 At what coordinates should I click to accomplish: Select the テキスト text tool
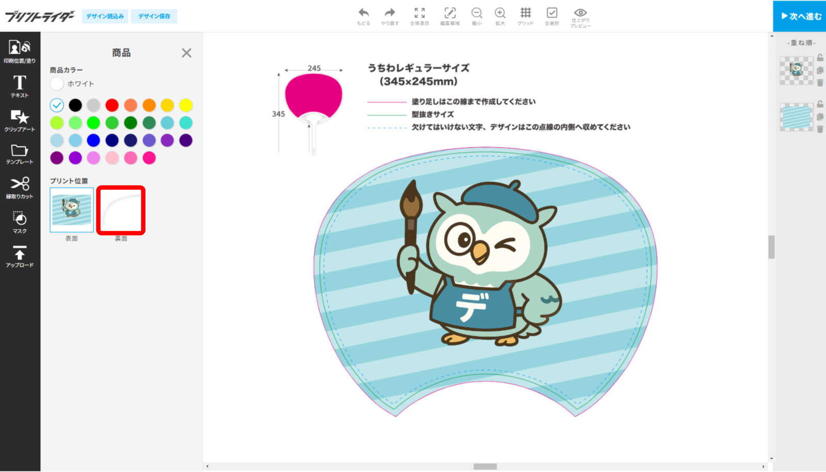(20, 86)
